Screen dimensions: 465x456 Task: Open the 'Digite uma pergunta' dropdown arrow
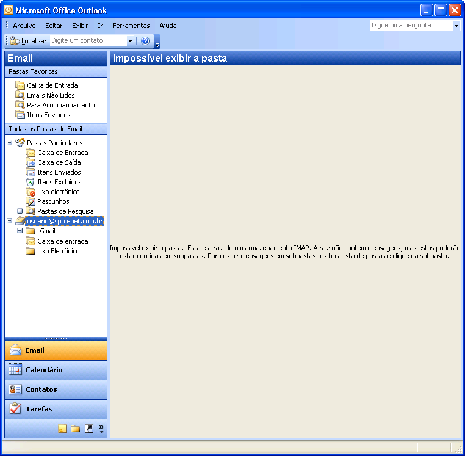click(456, 26)
